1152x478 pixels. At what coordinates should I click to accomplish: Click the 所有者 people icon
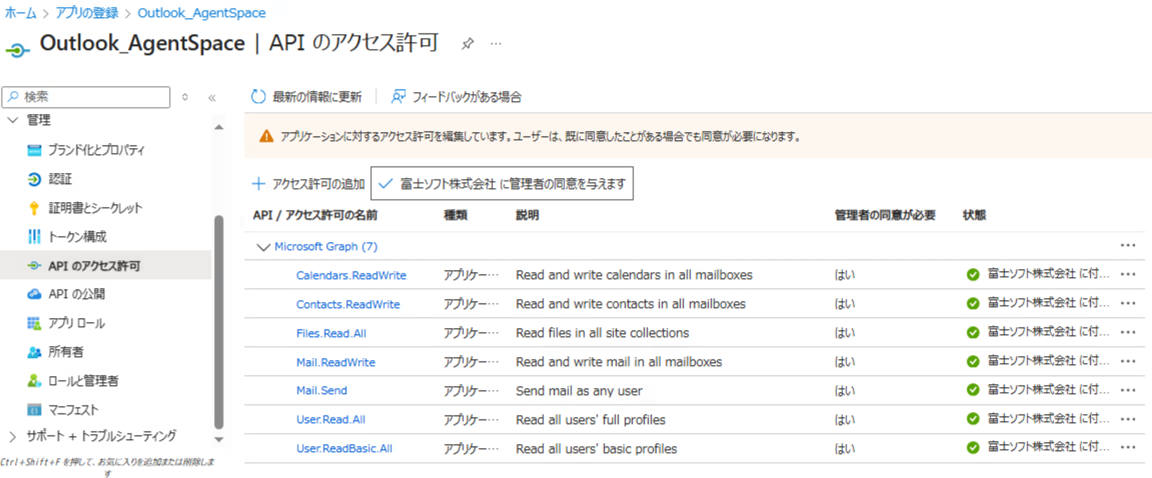click(x=34, y=352)
